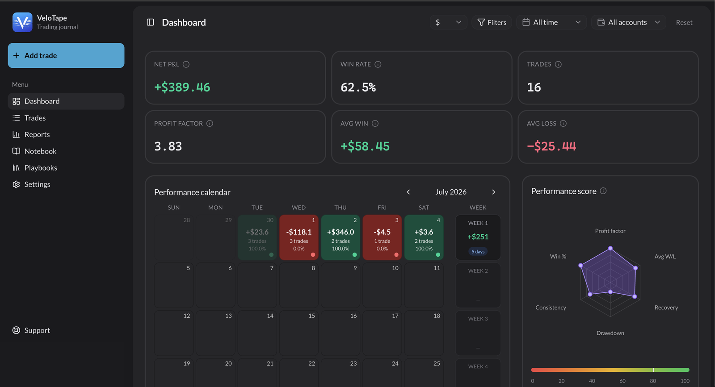Select June 30 cell showing +$23.6
Viewport: 715px width, 387px height.
257,237
